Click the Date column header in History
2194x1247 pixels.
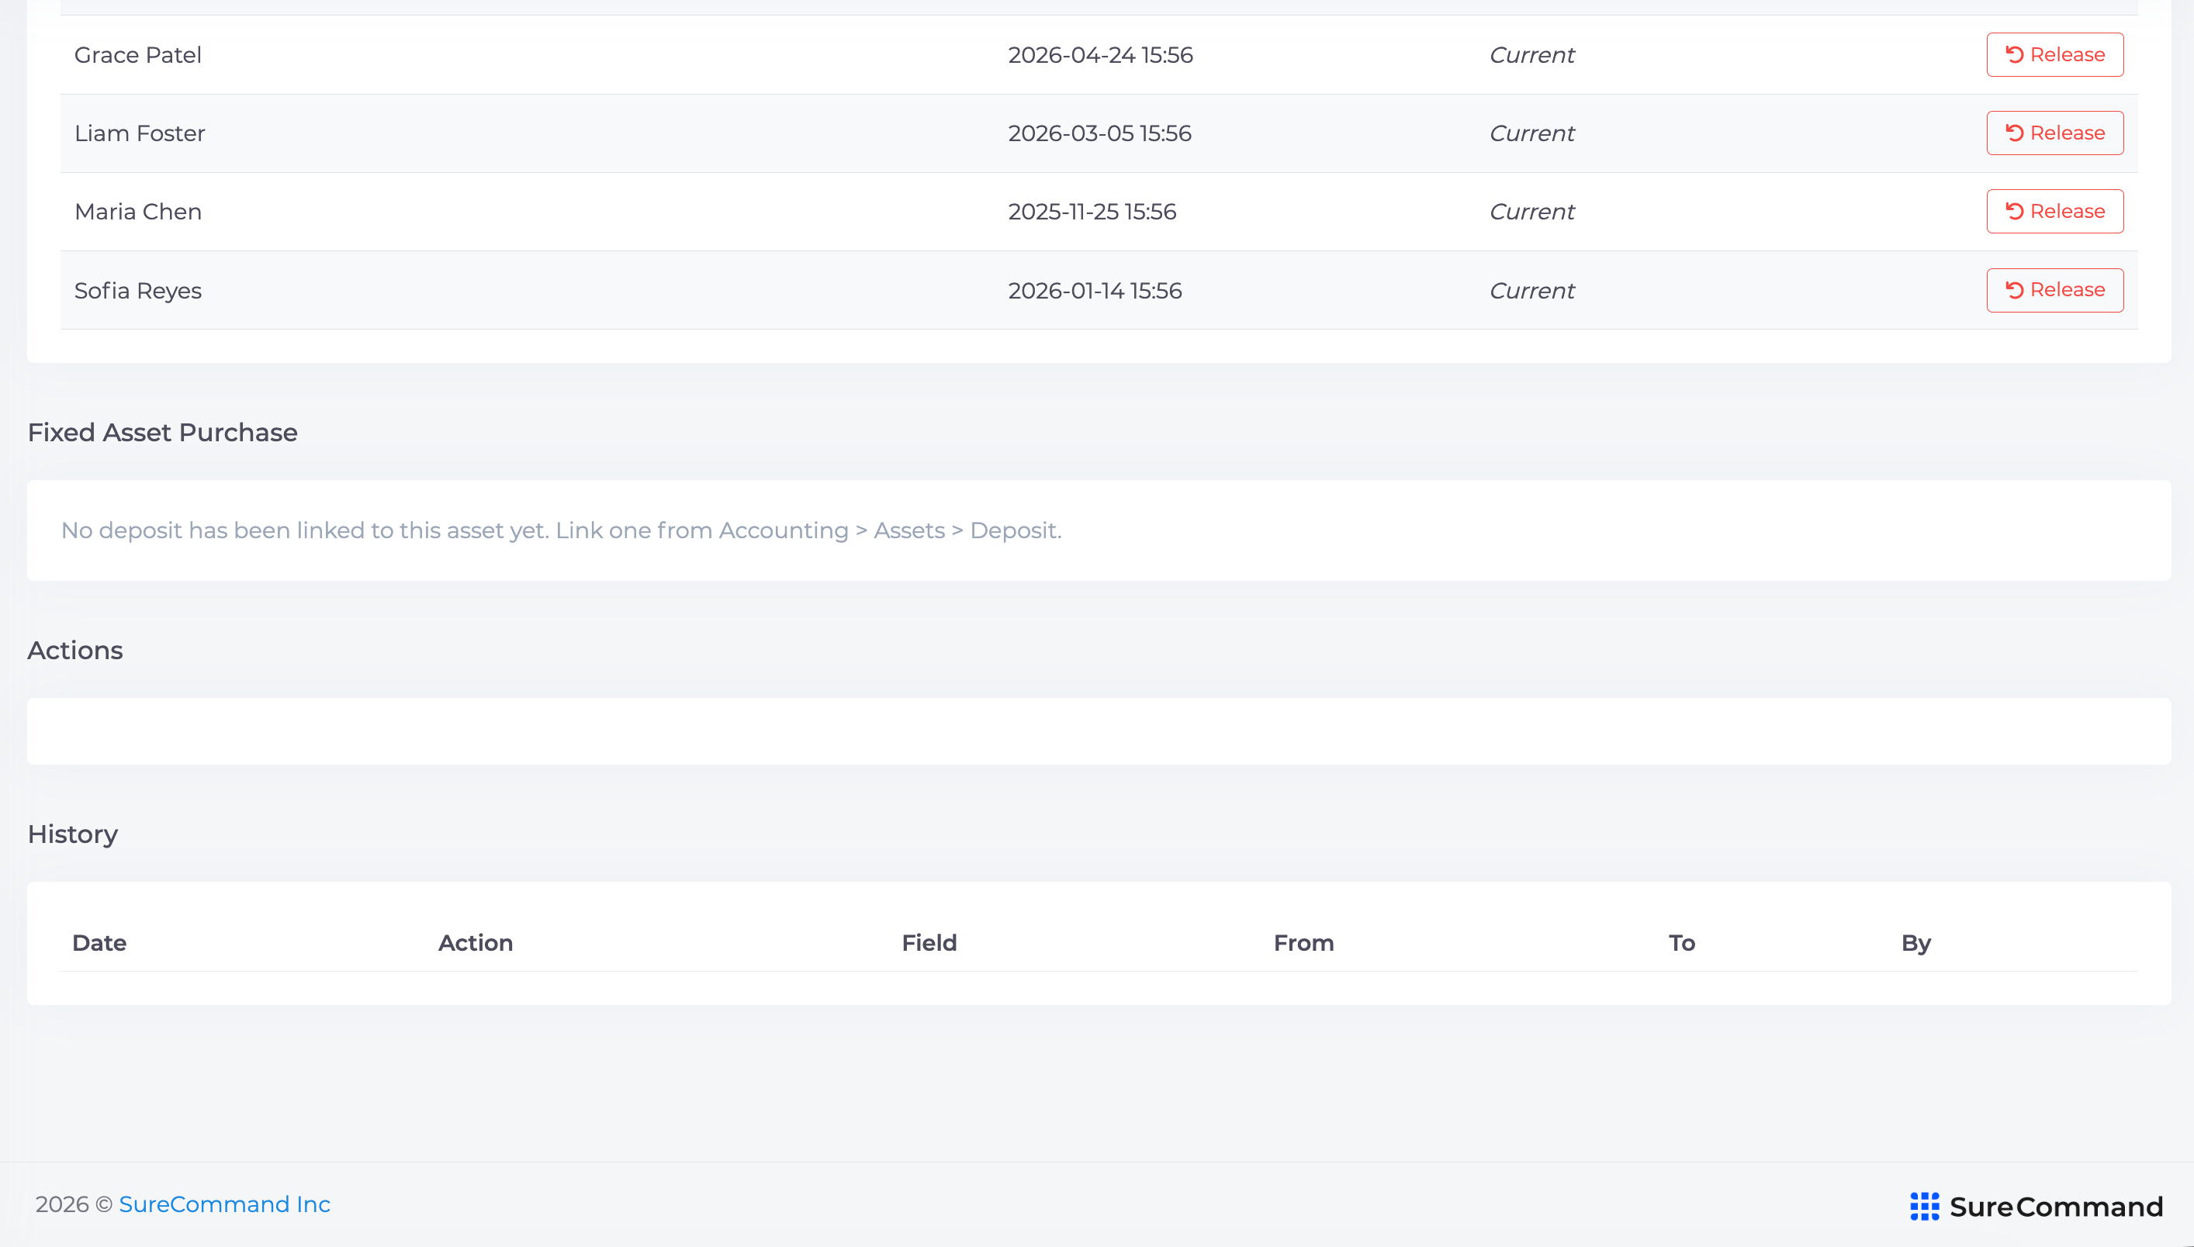(99, 943)
